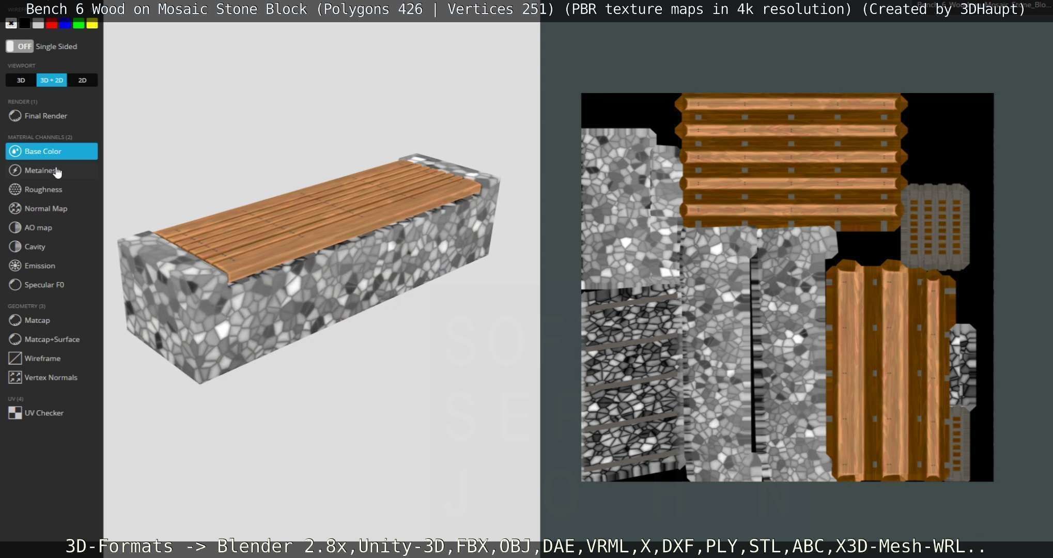The width and height of the screenshot is (1053, 558).
Task: Pick the light gray wireframe color swatch
Action: [38, 24]
